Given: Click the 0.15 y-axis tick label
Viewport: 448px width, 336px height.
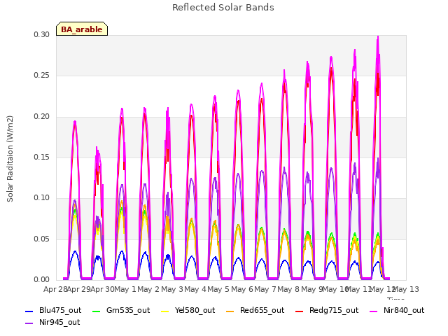Looking at the screenshot, I should pyautogui.click(x=42, y=157).
